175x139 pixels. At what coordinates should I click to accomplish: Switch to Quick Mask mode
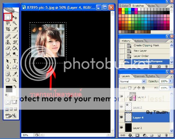pyautogui.click(x=14, y=102)
